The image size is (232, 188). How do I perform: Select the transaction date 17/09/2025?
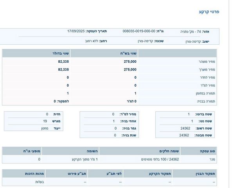click(x=76, y=31)
